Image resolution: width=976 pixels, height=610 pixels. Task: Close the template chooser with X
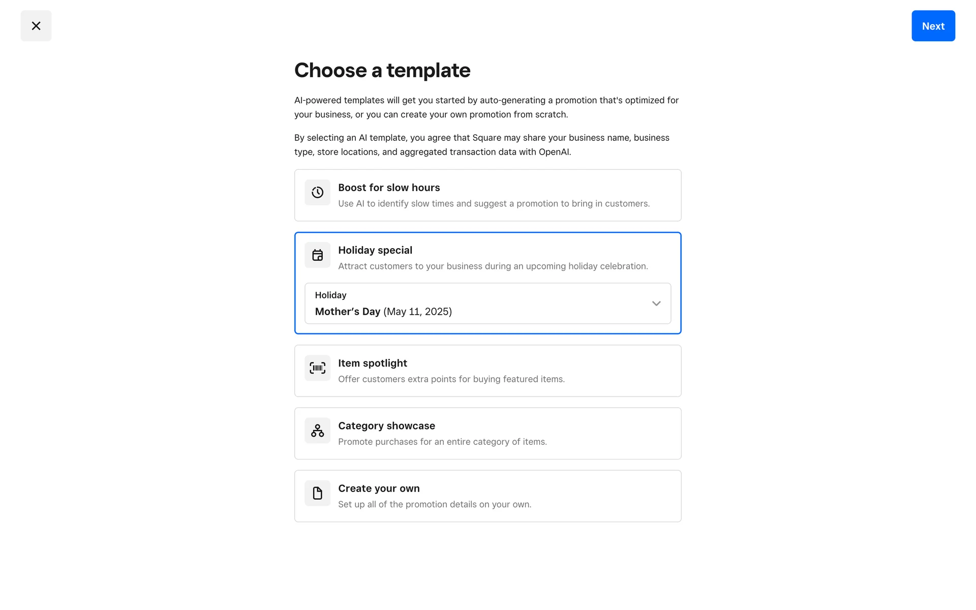coord(36,26)
